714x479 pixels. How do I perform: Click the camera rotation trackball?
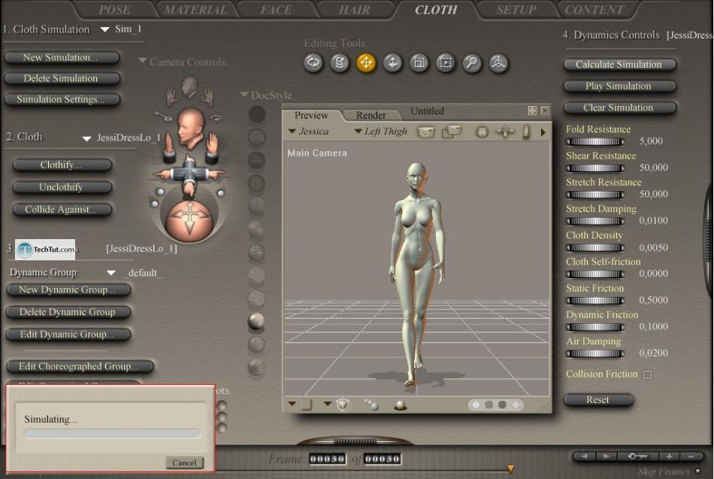tap(189, 221)
